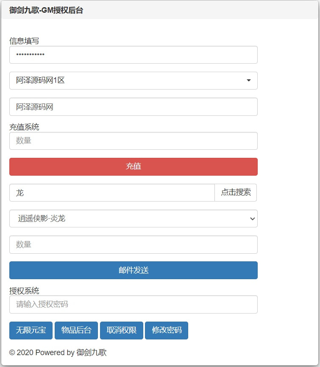The image size is (320, 367).
Task: Click the 请输入授权密码 input field
Action: (133, 304)
